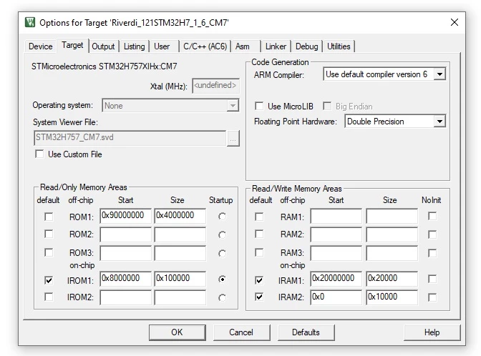Click the RAM1 Start field

coord(336,216)
